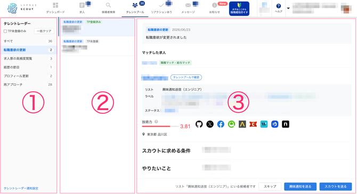Click the 一括クリア button
This screenshot has width=357, height=194.
click(x=44, y=31)
